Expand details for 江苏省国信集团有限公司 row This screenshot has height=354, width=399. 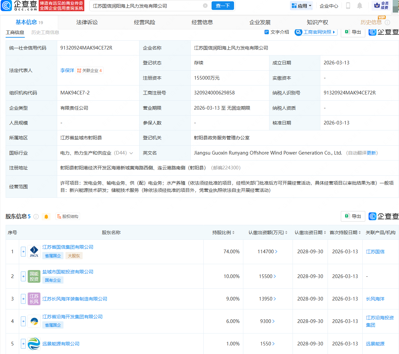coord(23,252)
